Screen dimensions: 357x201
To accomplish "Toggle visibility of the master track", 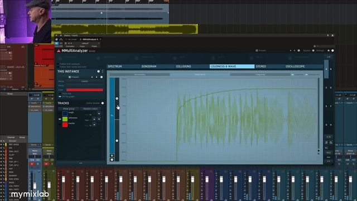I will click(x=60, y=125).
